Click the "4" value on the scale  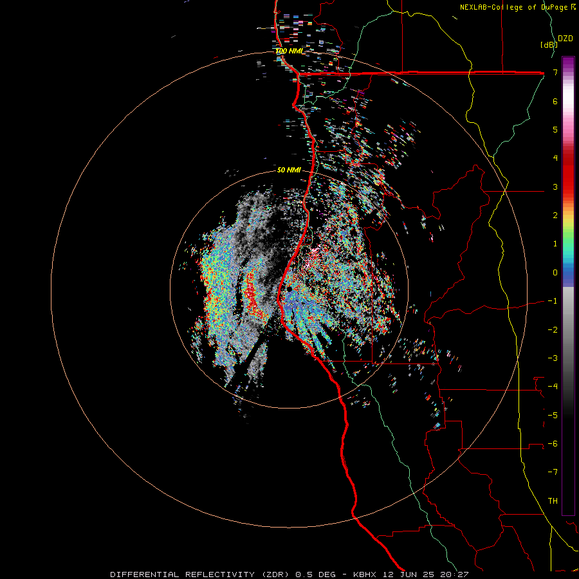[555, 158]
